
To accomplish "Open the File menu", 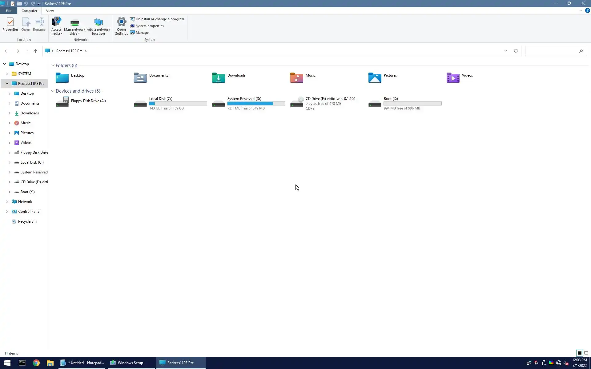I will tap(9, 11).
